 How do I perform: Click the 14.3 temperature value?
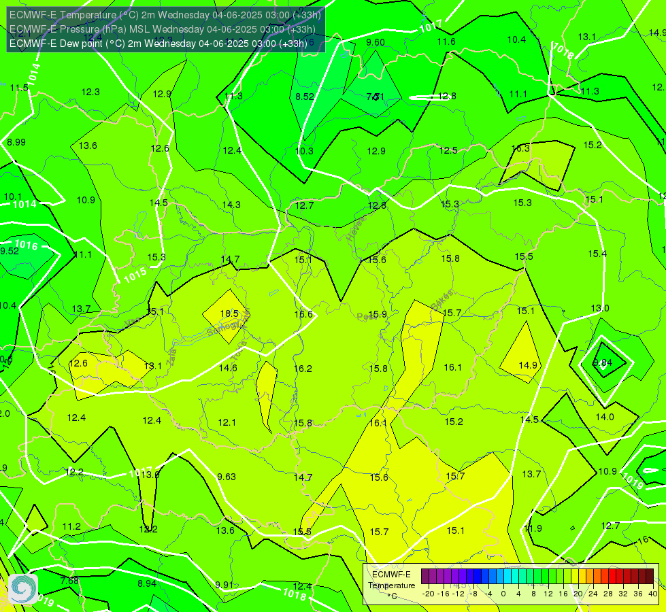(x=231, y=205)
